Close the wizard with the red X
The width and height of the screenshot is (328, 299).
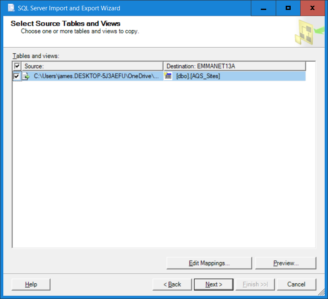313,8
